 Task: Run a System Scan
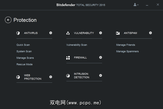[x=24, y=51]
